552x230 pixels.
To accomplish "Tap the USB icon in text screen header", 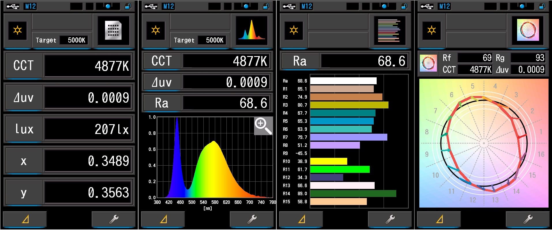I will (x=13, y=6).
